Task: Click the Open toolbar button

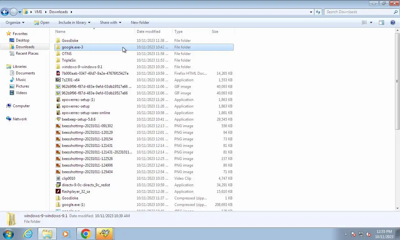Action: tap(42, 22)
